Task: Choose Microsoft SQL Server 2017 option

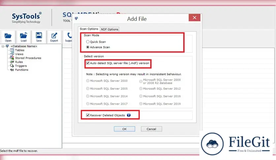Action: pos(88,103)
